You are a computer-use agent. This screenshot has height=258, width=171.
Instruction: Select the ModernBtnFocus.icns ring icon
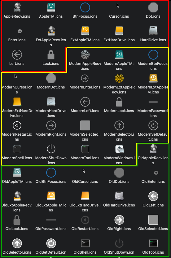click(x=153, y=55)
